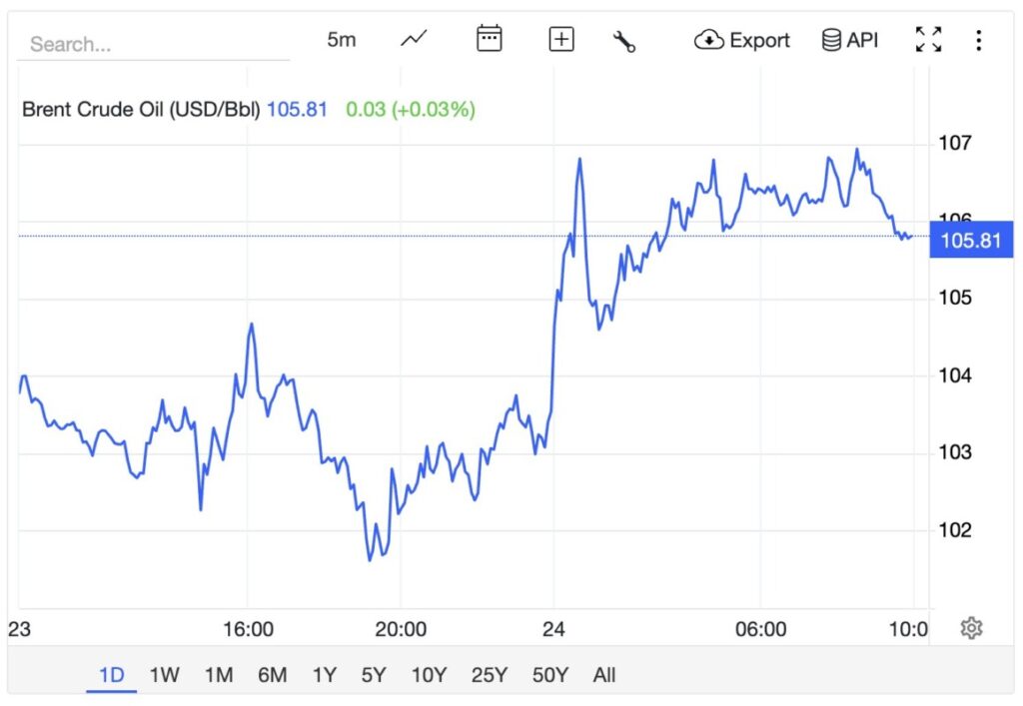Open the calendar date range picker

[489, 40]
